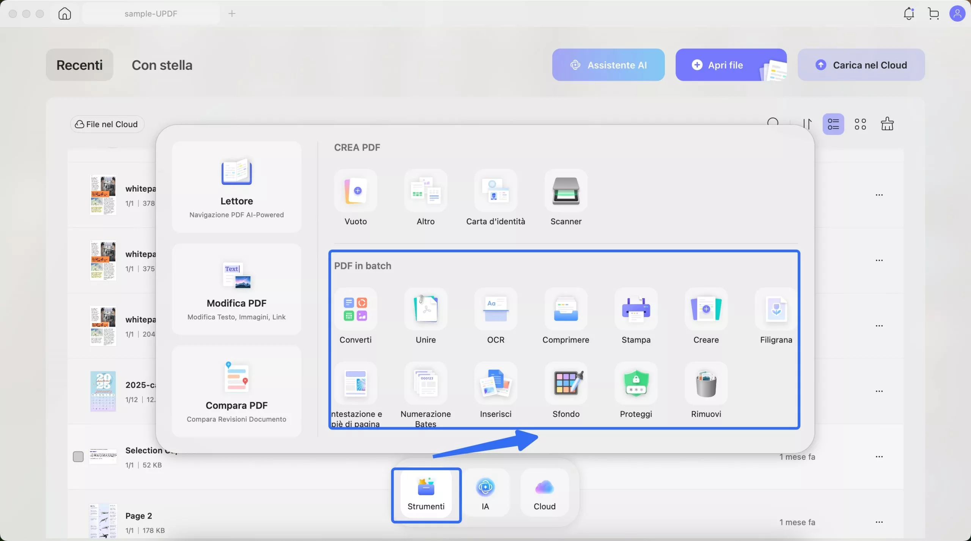Image resolution: width=971 pixels, height=541 pixels.
Task: Select the batch OCR icon
Action: tap(495, 309)
